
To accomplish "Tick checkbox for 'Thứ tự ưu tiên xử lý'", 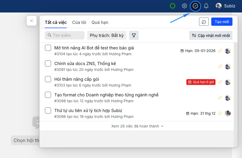I will point(48,110).
